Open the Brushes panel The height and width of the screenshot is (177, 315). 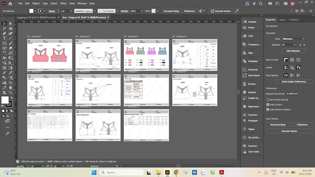(x=249, y=84)
